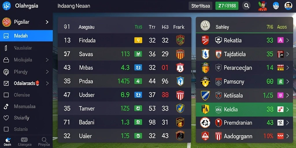Click the Rekatla red shield crest

pos(205,40)
